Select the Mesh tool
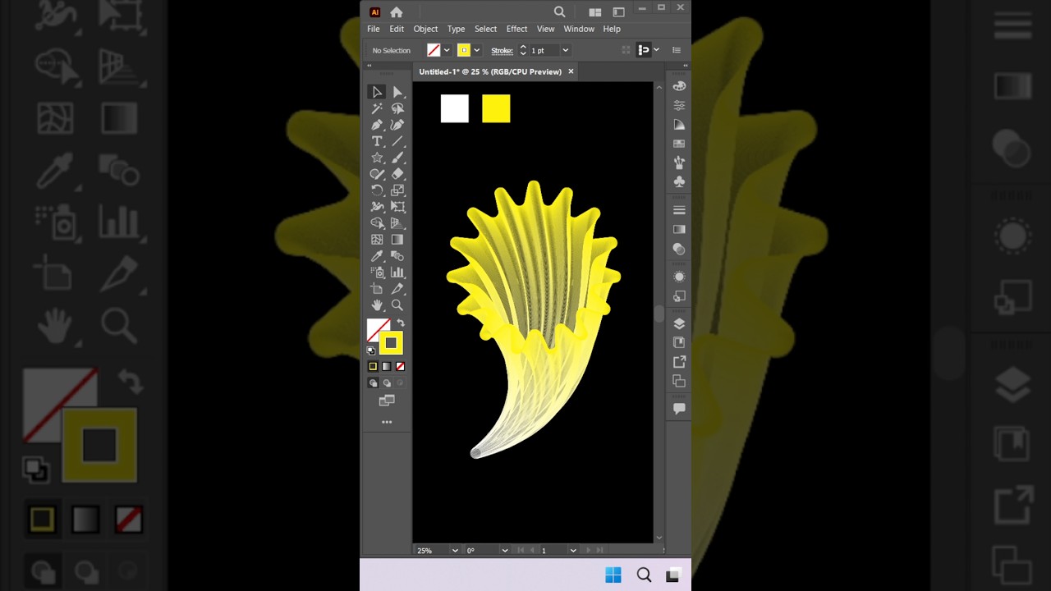Screen dimensions: 1051x591 377,240
